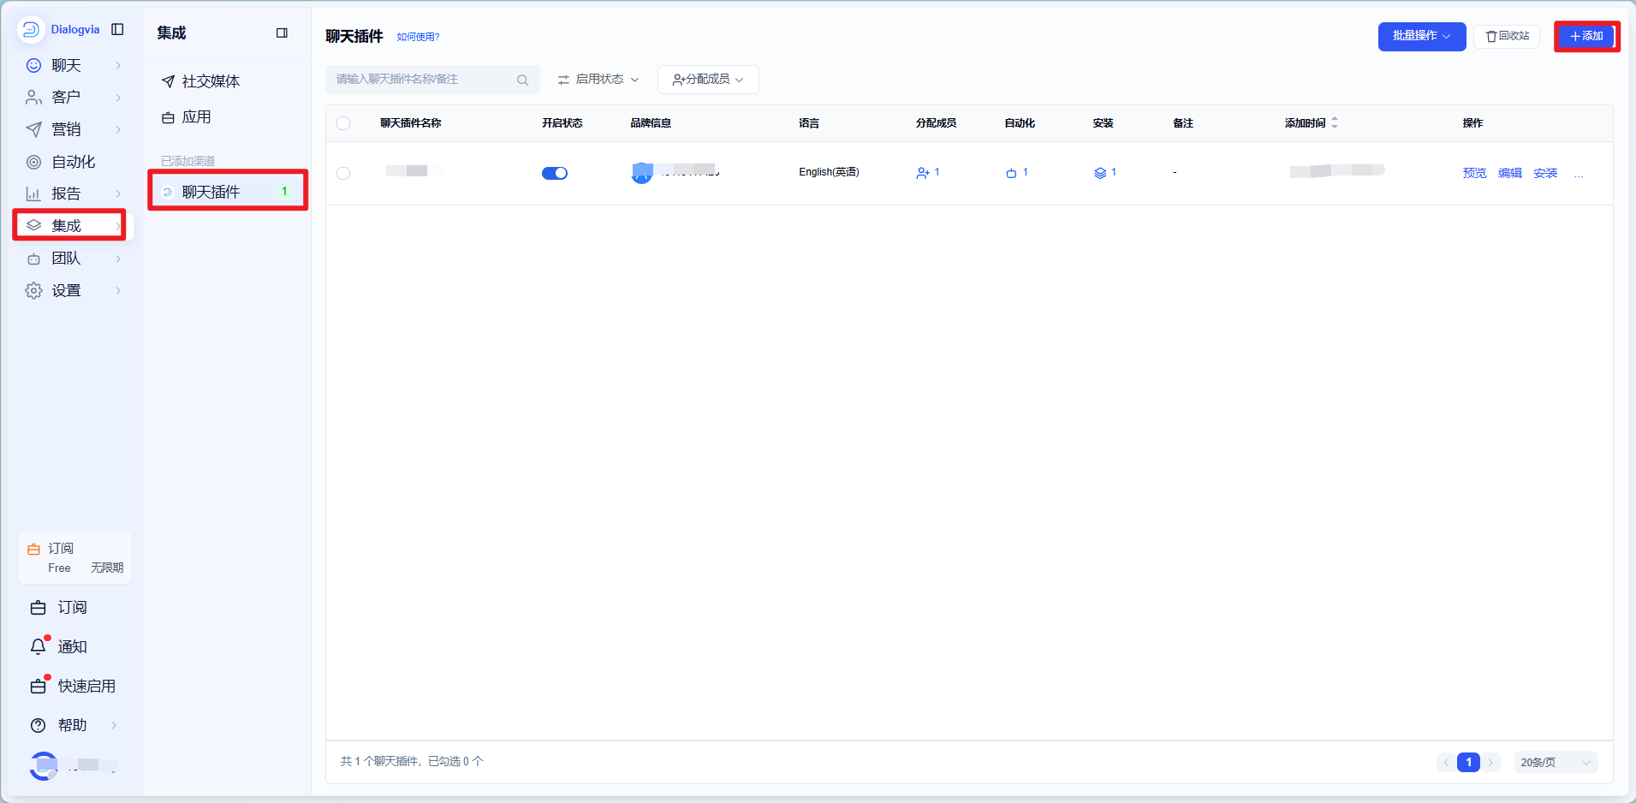The height and width of the screenshot is (803, 1636).
Task: Click the search magnifier icon
Action: 522,80
